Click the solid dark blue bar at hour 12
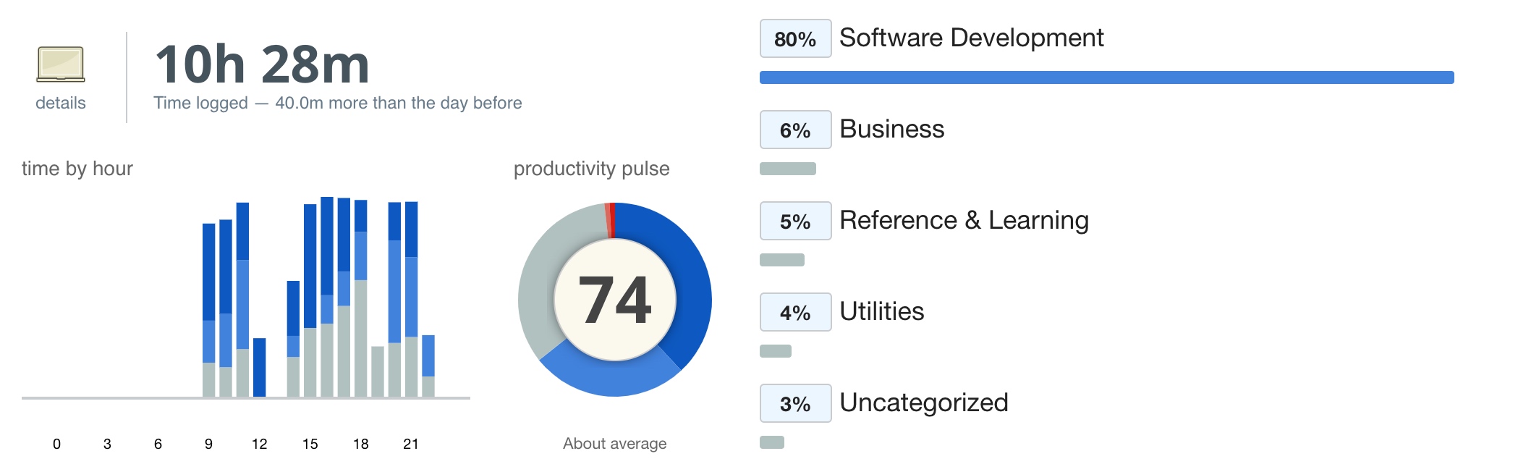This screenshot has width=1518, height=472. point(259,367)
